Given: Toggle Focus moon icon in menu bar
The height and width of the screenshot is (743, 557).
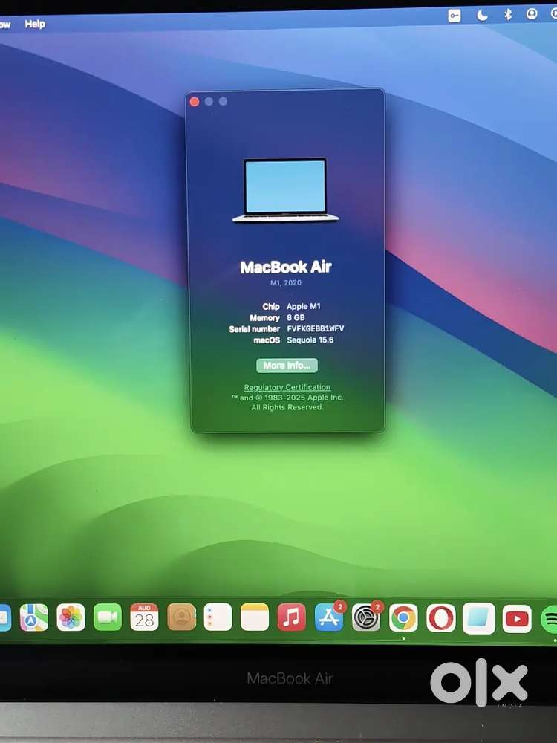Looking at the screenshot, I should 483,15.
